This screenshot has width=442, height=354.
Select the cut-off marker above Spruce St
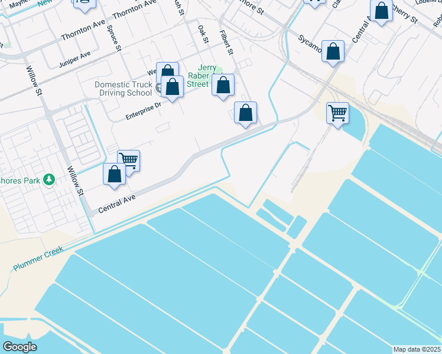click(85, 6)
